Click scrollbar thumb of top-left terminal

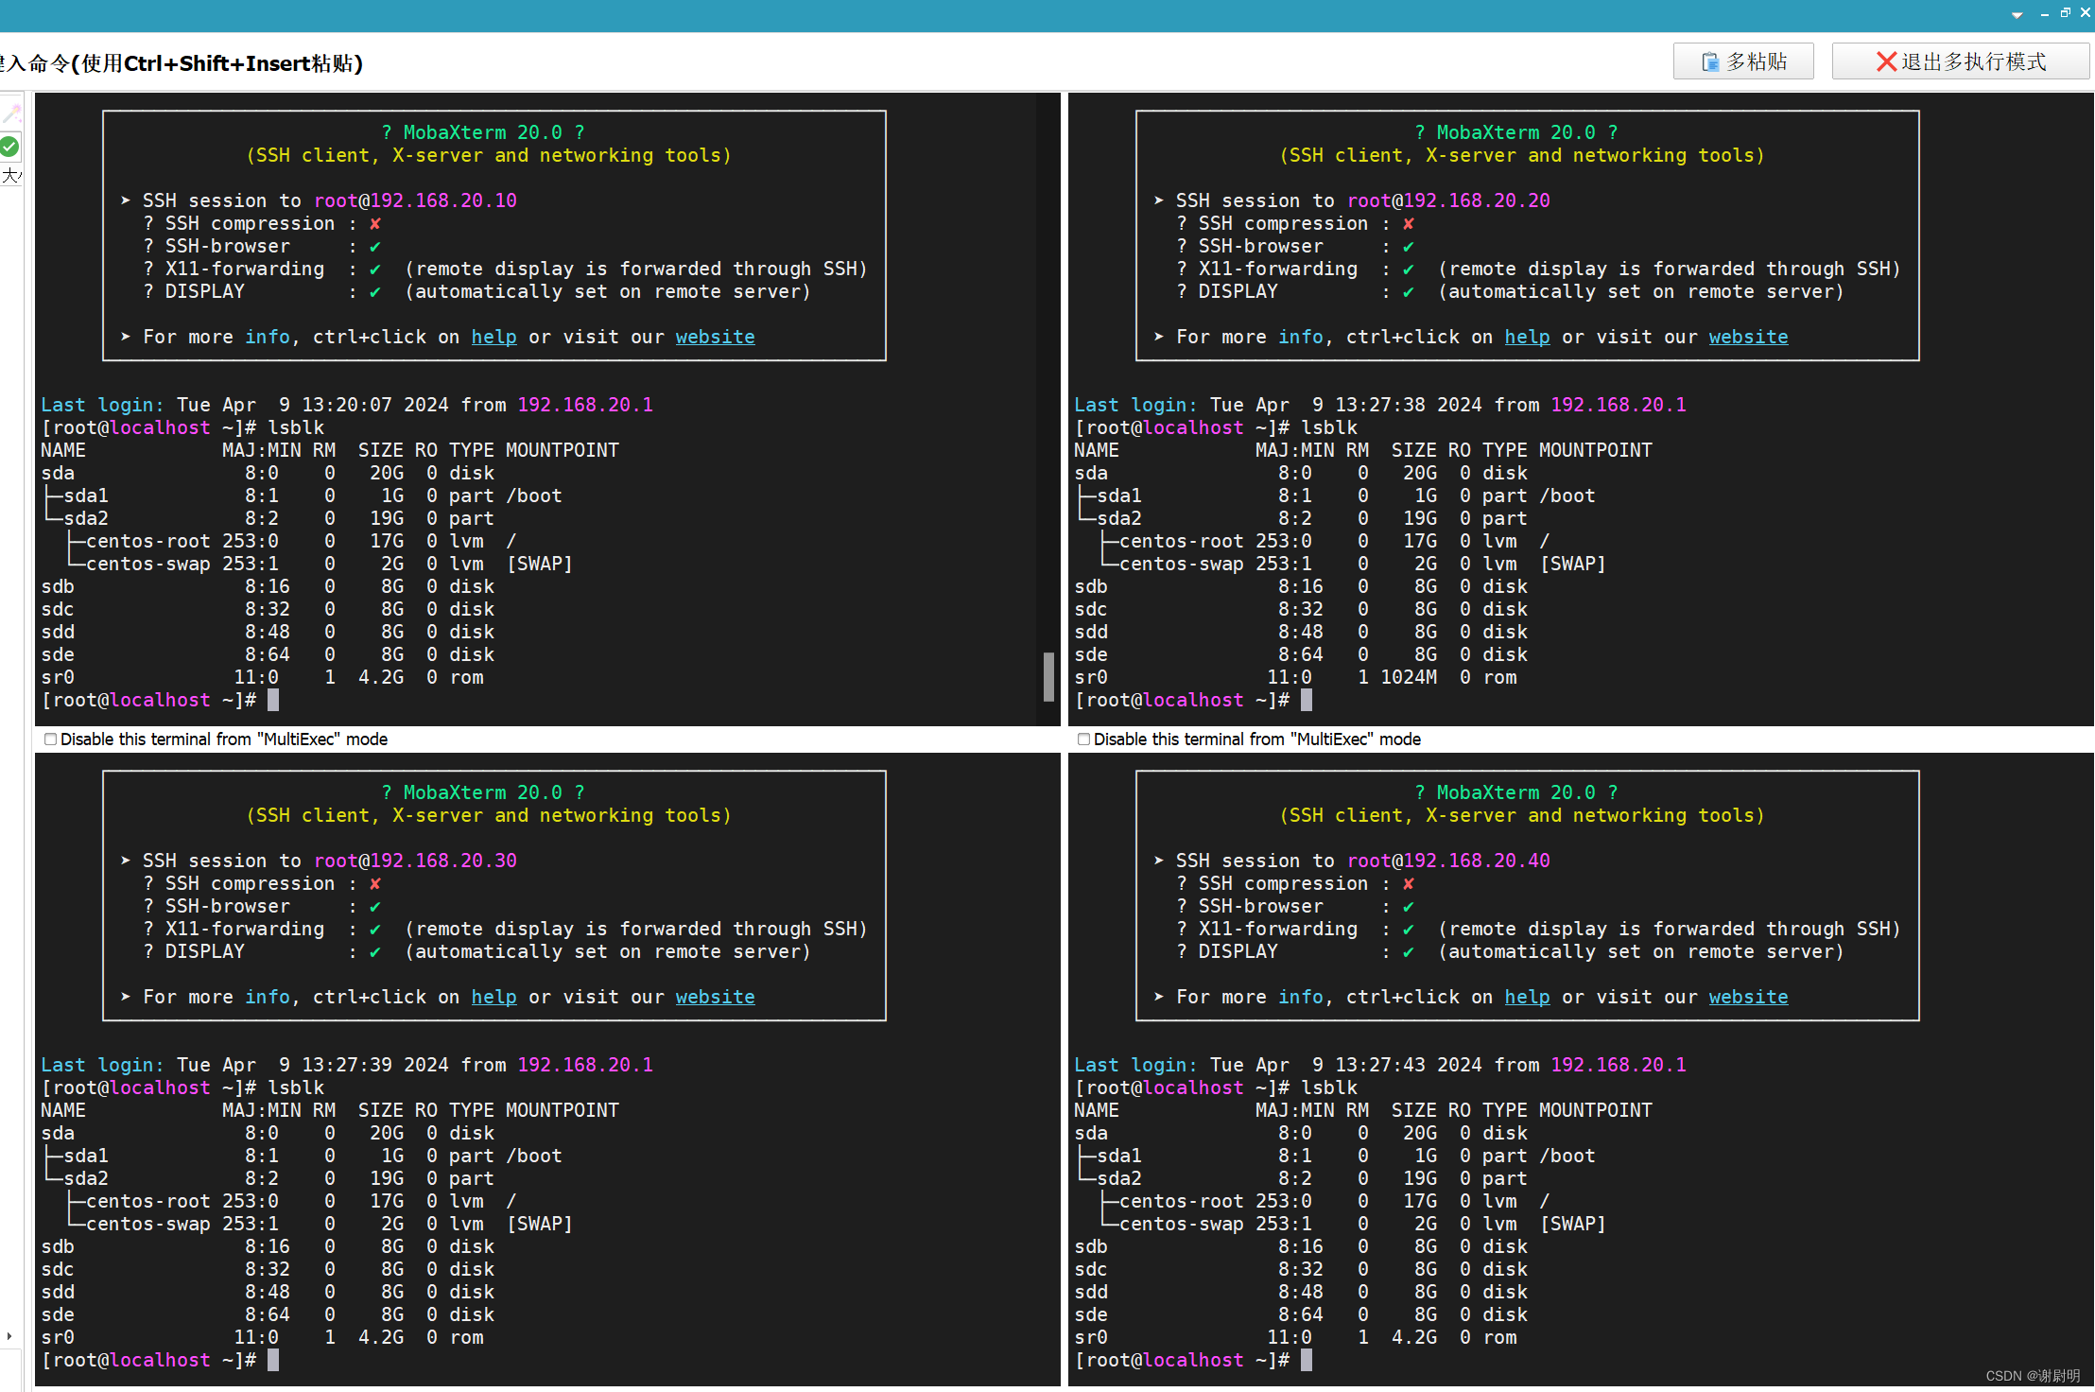point(1047,676)
